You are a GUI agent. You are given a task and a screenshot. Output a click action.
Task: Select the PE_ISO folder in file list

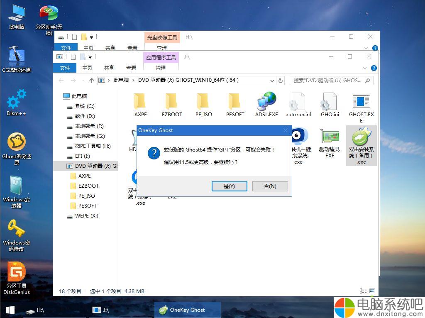pyautogui.click(x=203, y=105)
